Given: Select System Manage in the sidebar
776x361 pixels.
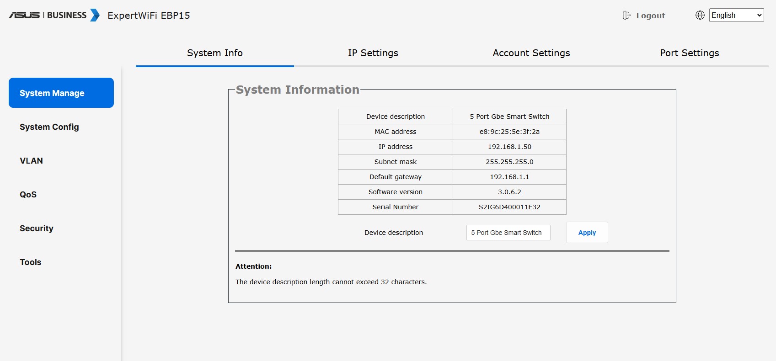Looking at the screenshot, I should [x=61, y=93].
